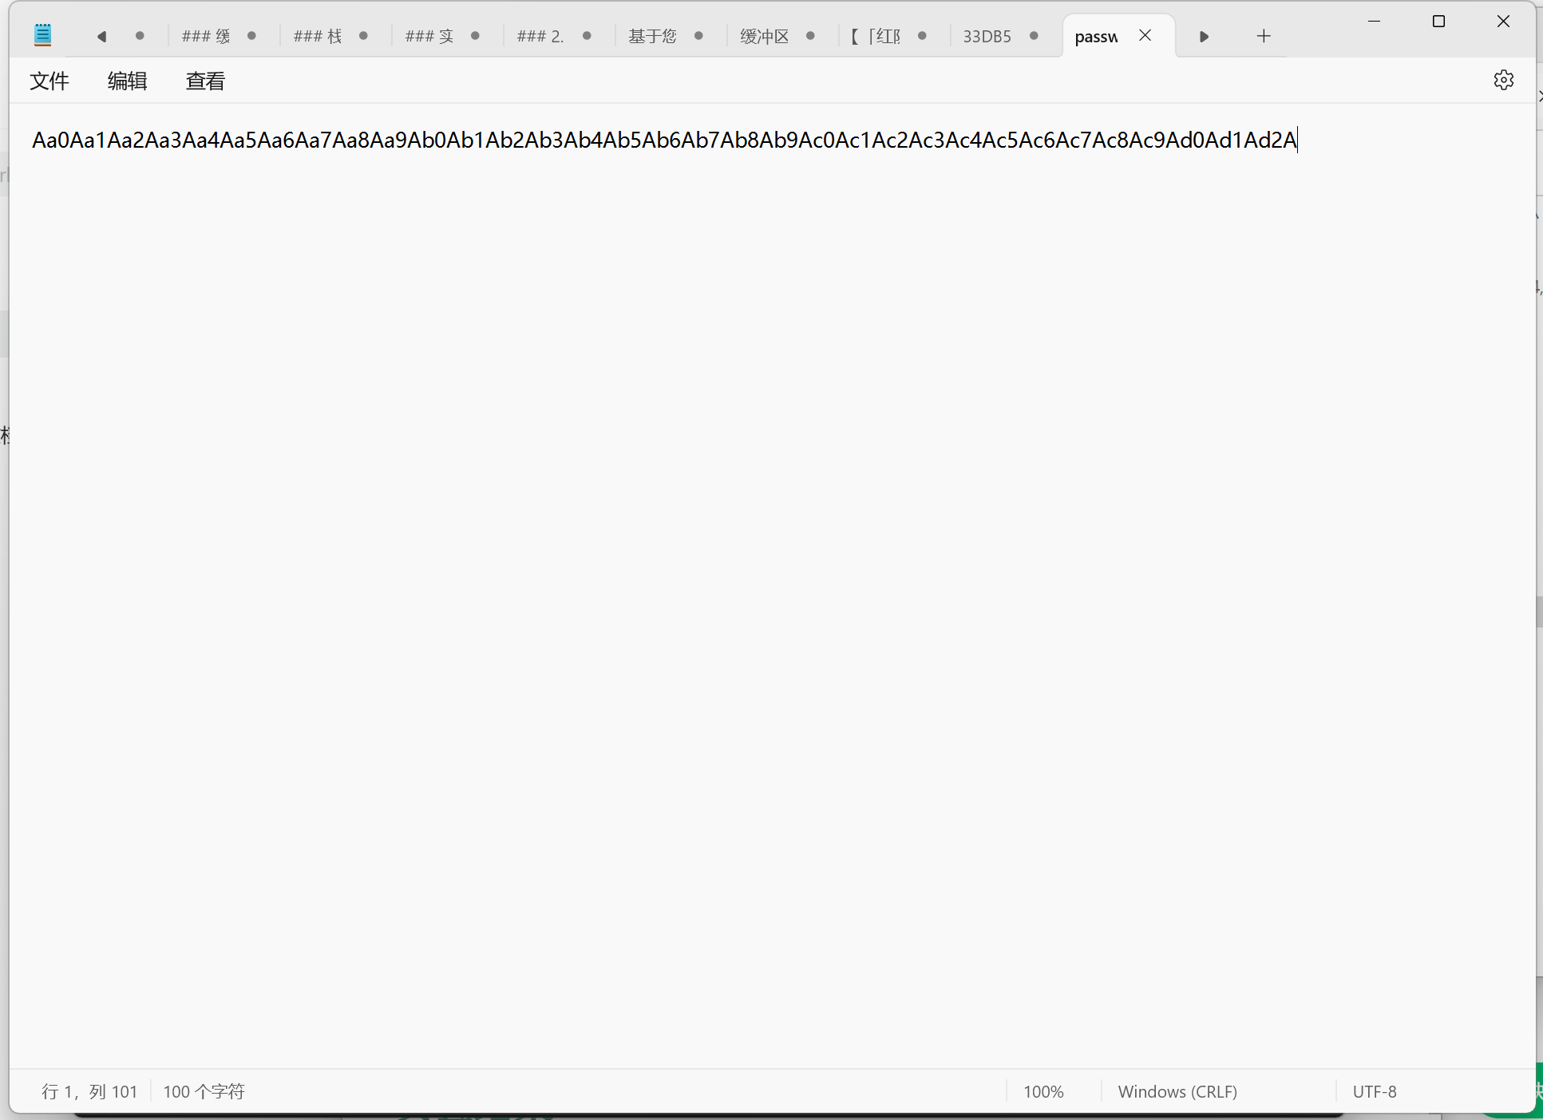Open the 文件 menu
Screen dimensions: 1543x1120
coord(49,81)
